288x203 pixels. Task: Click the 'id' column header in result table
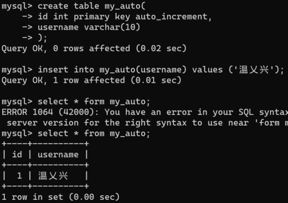pyautogui.click(x=17, y=154)
